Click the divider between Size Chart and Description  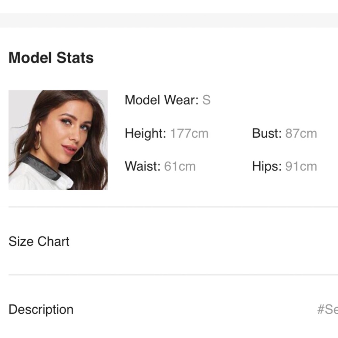pyautogui.click(x=169, y=275)
